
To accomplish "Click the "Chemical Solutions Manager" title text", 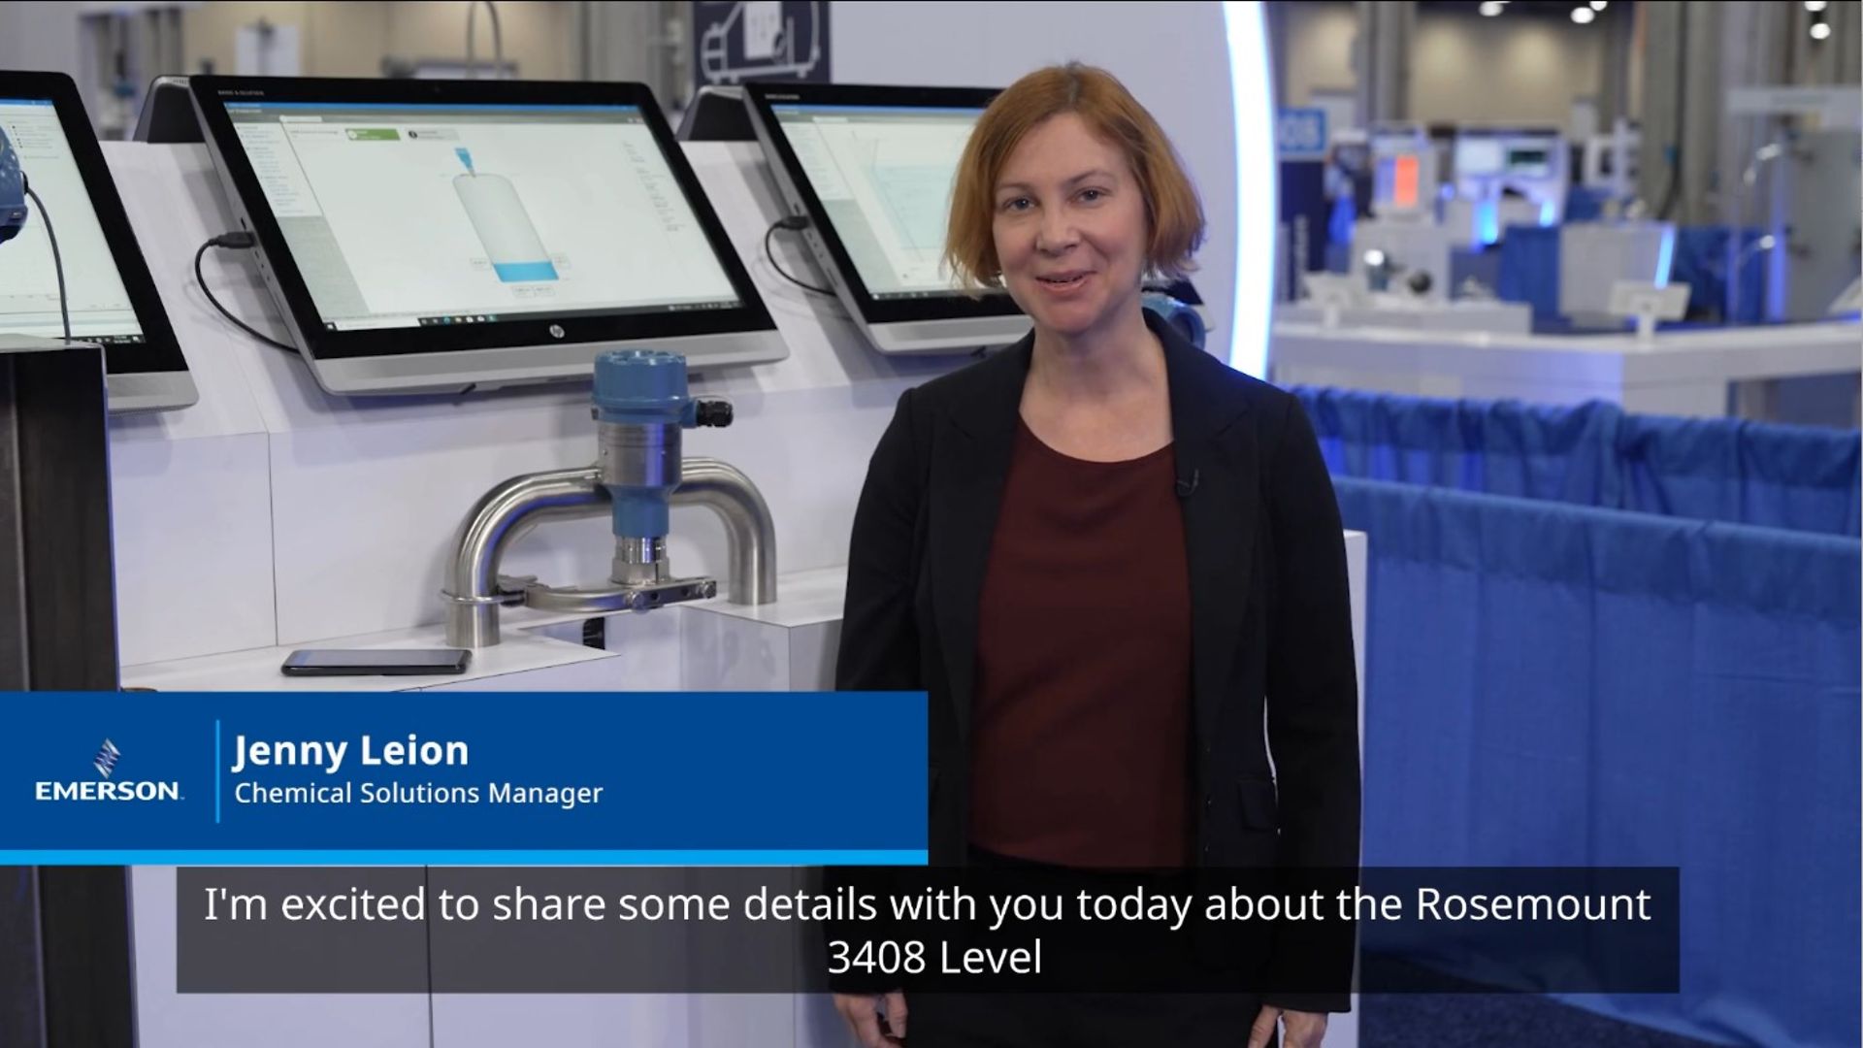I will [418, 794].
